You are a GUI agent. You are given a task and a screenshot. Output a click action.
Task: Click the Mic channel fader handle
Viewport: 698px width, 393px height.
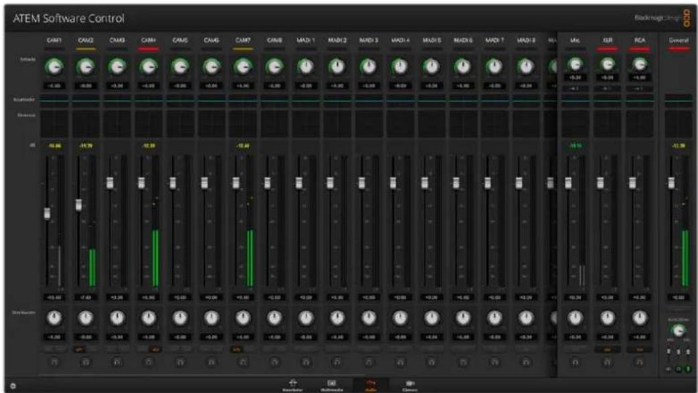(x=568, y=183)
